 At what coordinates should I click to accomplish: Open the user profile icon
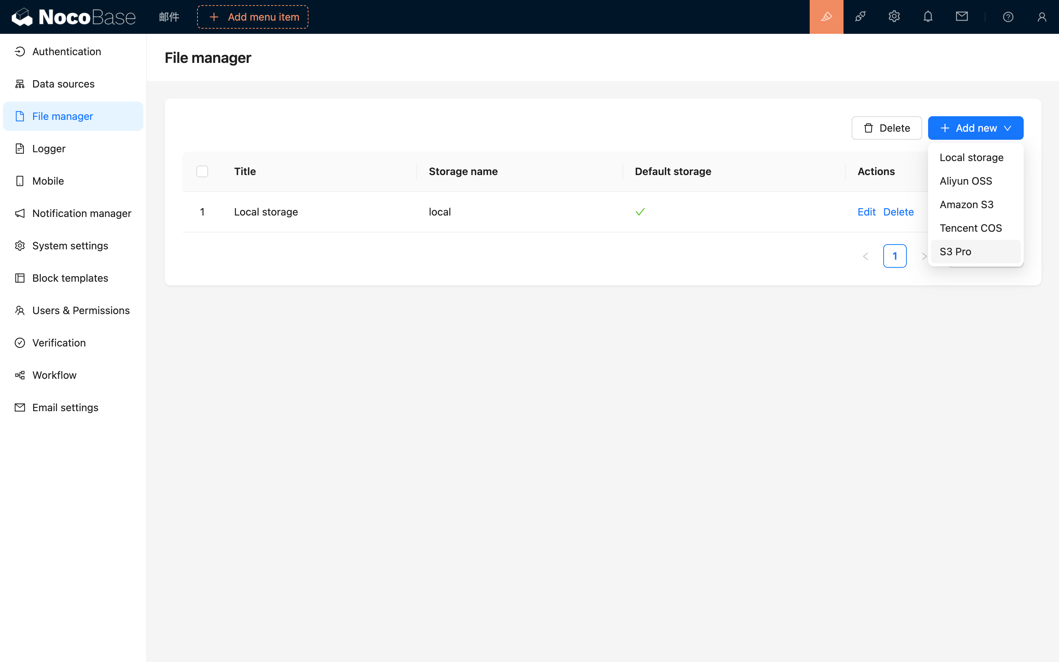click(x=1041, y=17)
